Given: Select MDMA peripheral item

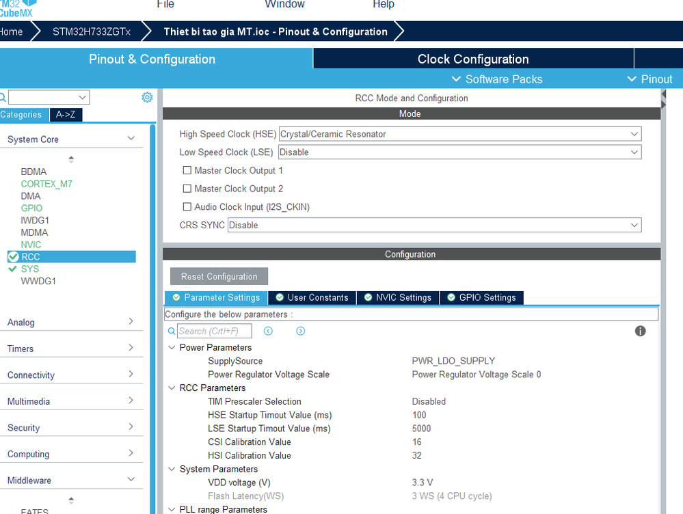Looking at the screenshot, I should 34,232.
